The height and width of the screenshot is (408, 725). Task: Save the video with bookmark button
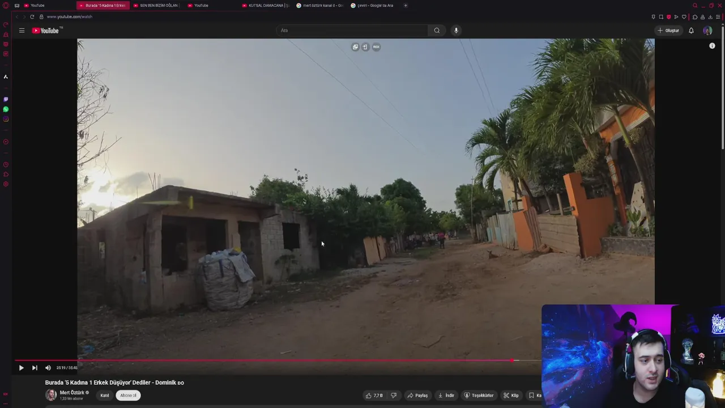(535, 396)
